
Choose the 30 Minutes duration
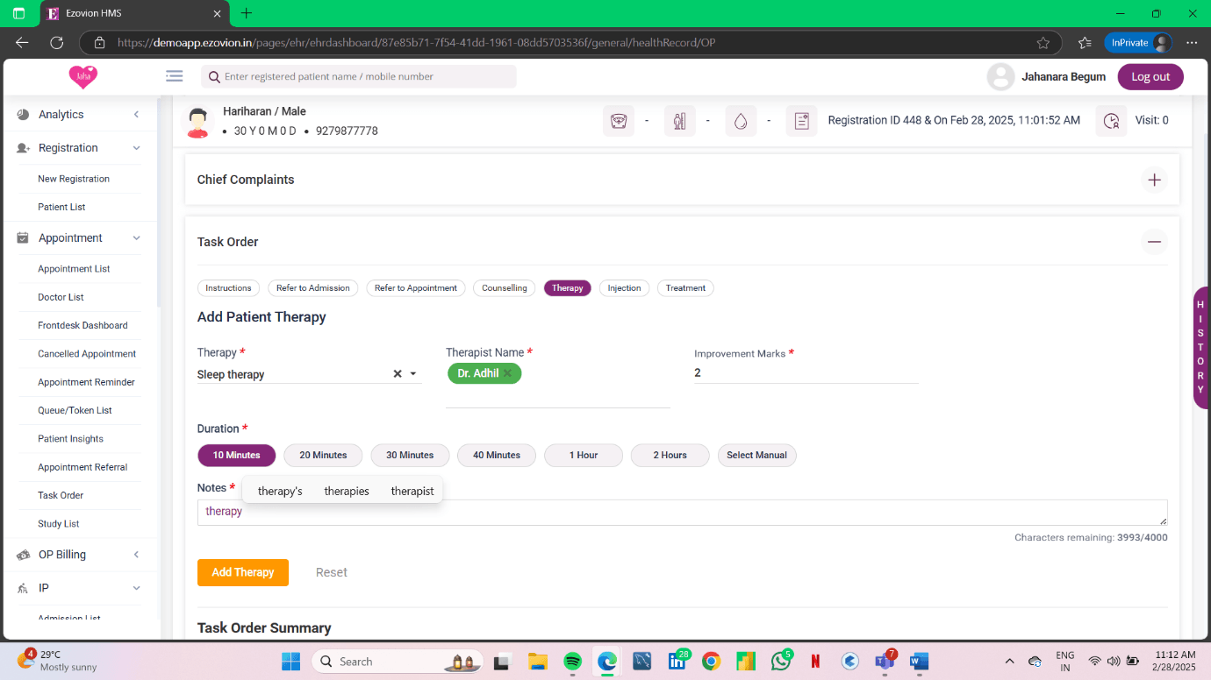click(x=410, y=455)
